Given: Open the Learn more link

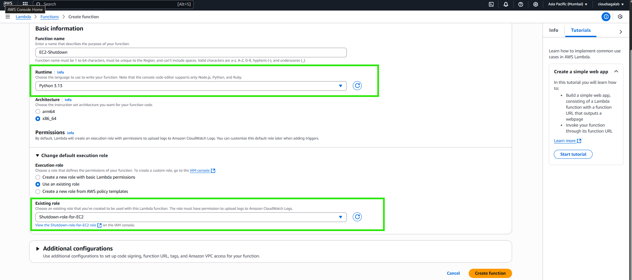Looking at the screenshot, I should (x=565, y=141).
